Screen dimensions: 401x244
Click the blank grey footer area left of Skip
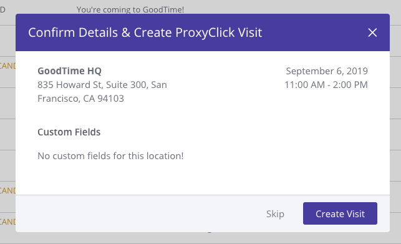(138, 214)
